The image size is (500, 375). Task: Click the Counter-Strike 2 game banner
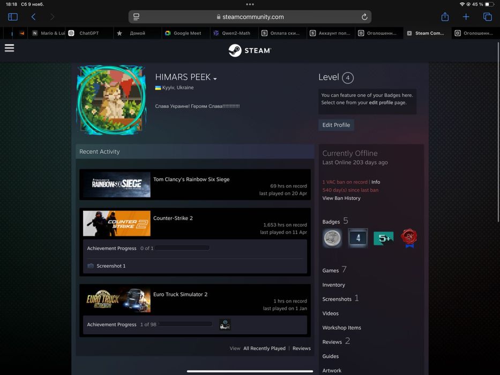[117, 223]
